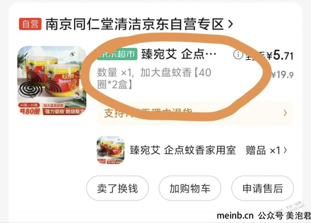Open 南京同仁堂清洁京东自营专区 store link
Viewport: 311px width, 223px height.
(135, 24)
